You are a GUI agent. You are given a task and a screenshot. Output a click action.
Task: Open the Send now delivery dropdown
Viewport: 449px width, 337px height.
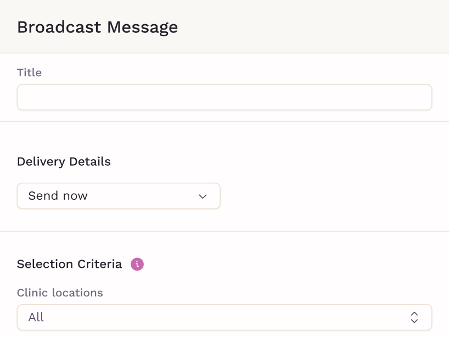click(119, 196)
